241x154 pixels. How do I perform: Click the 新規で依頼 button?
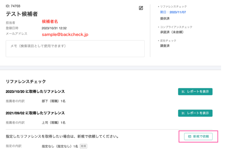[x=198, y=136]
